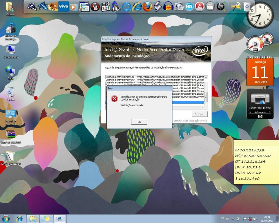279x223 pixels.
Task: Click the volume icon in system tray
Action: click(255, 219)
